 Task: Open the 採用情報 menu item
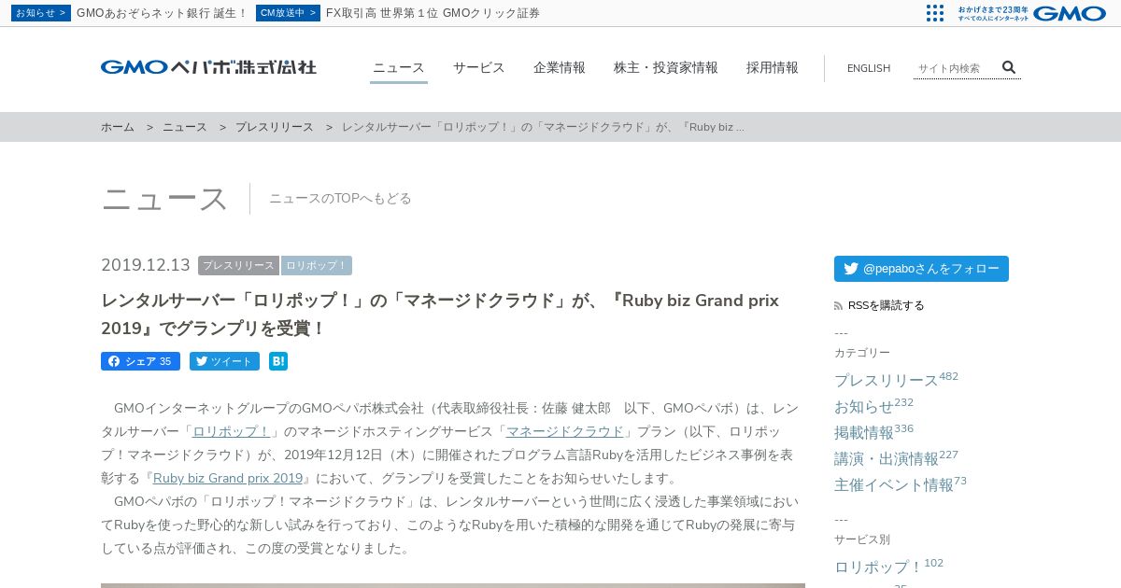tap(773, 67)
